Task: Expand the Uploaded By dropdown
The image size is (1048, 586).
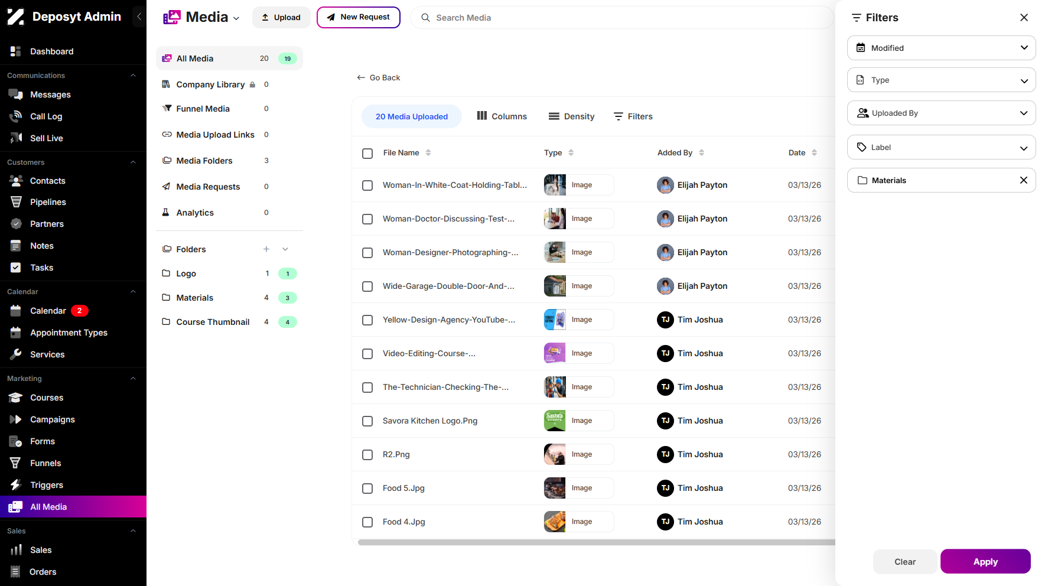Action: [942, 113]
